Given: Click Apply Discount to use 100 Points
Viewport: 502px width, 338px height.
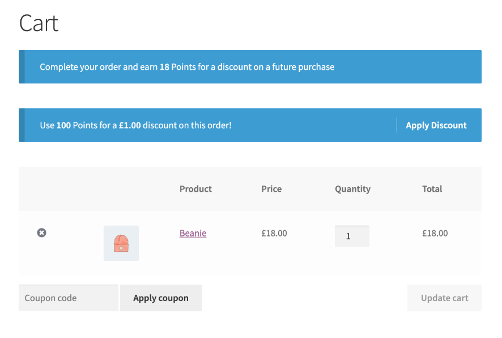Looking at the screenshot, I should 436,125.
